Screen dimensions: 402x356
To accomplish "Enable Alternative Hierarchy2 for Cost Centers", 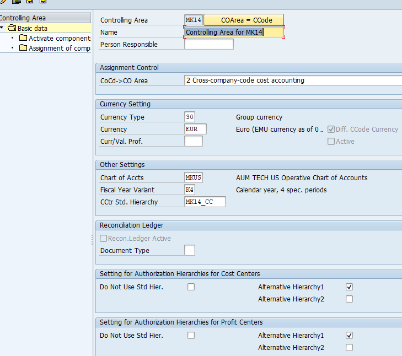I will pos(349,299).
